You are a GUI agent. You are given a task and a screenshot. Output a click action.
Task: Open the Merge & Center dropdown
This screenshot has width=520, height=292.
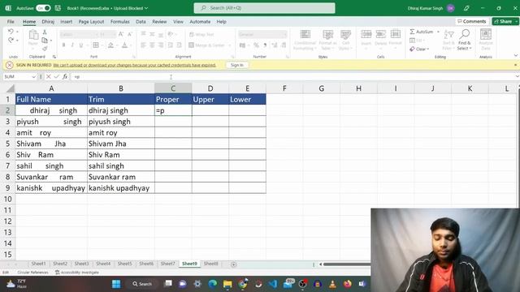tap(229, 45)
